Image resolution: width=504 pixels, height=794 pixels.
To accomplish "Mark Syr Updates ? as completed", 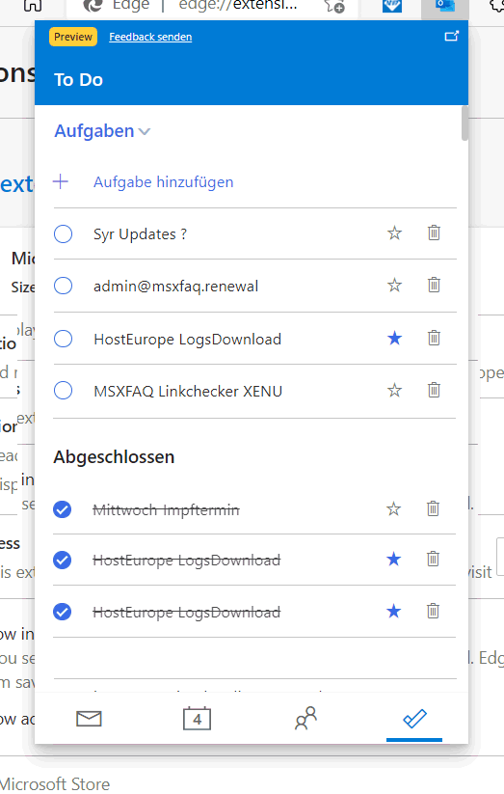I will pos(64,233).
